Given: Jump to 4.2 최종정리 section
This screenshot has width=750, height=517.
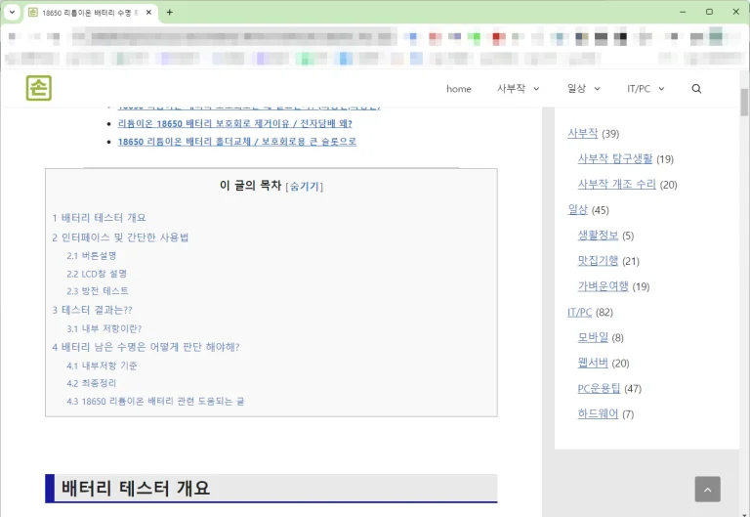Looking at the screenshot, I should point(92,383).
